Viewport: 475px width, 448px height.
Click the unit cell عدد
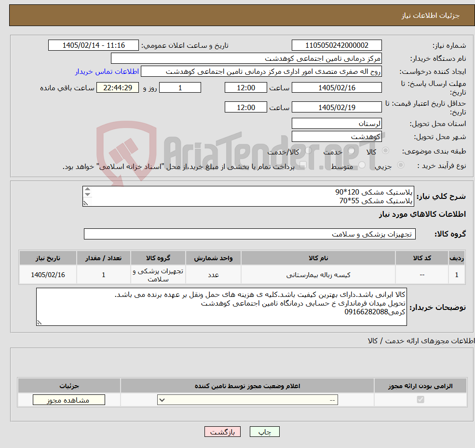[x=213, y=275]
